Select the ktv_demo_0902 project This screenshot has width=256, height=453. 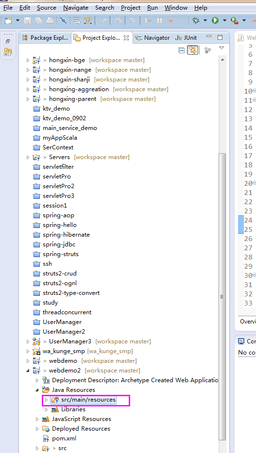(x=64, y=118)
